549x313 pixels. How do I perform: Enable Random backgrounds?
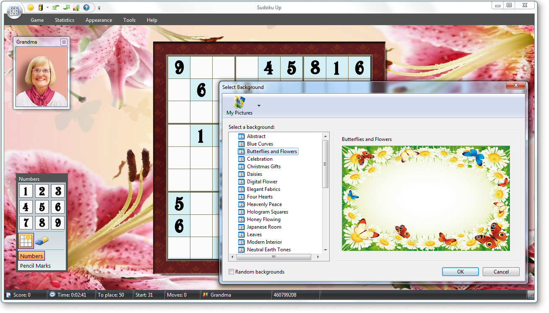231,271
